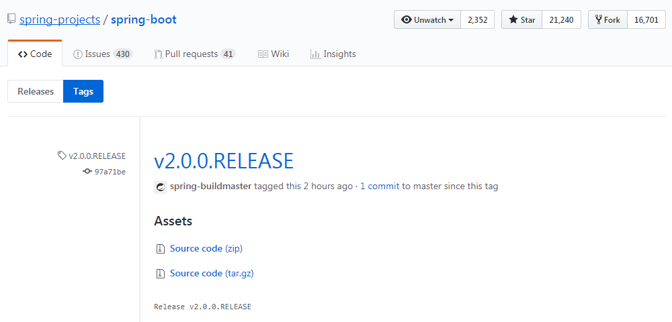Fork the spring-boot repository
The height and width of the screenshot is (322, 672).
[x=607, y=20]
